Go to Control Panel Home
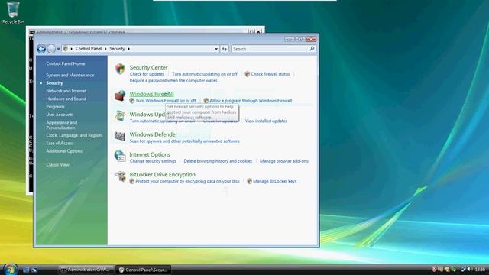Image resolution: width=489 pixels, height=275 pixels. pyautogui.click(x=66, y=63)
